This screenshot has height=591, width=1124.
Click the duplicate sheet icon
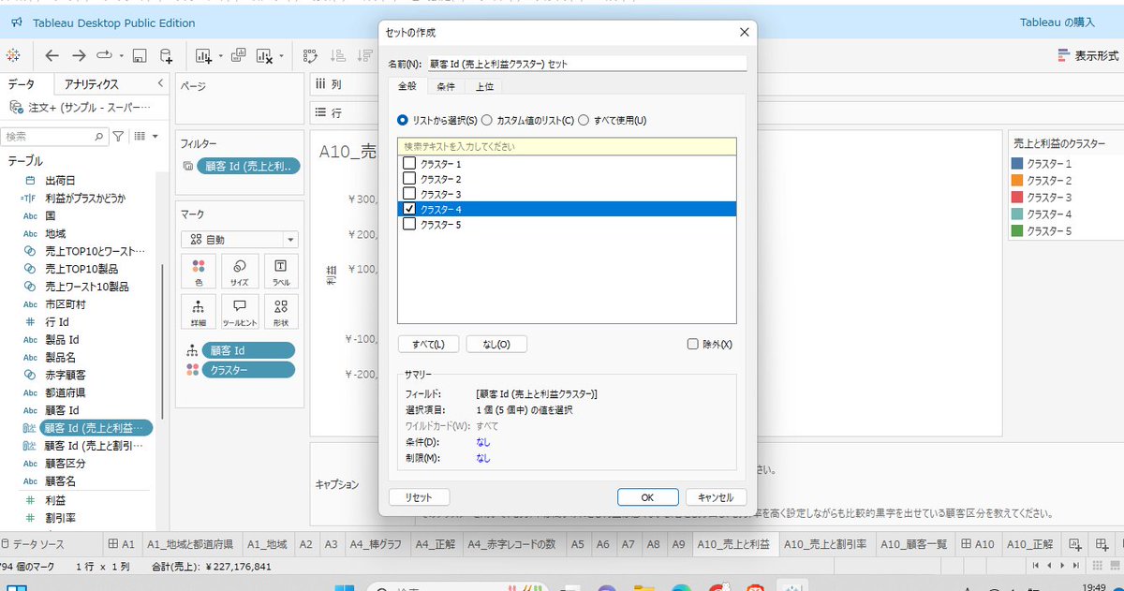coord(239,55)
